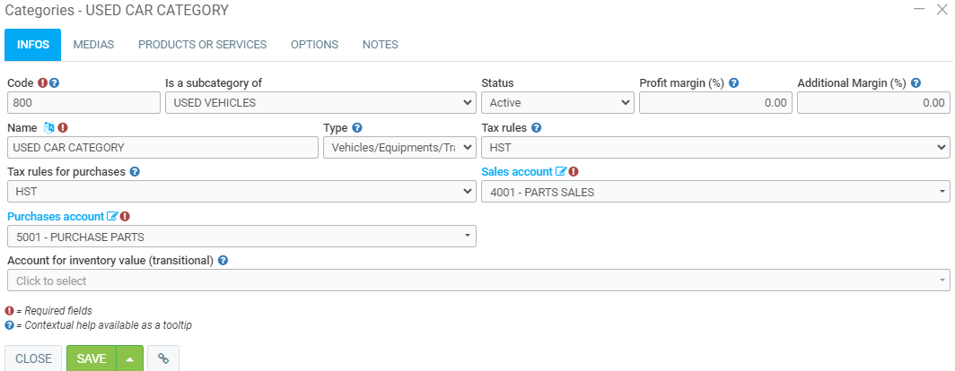Click help icon for Tax rules for purchases

(x=135, y=171)
